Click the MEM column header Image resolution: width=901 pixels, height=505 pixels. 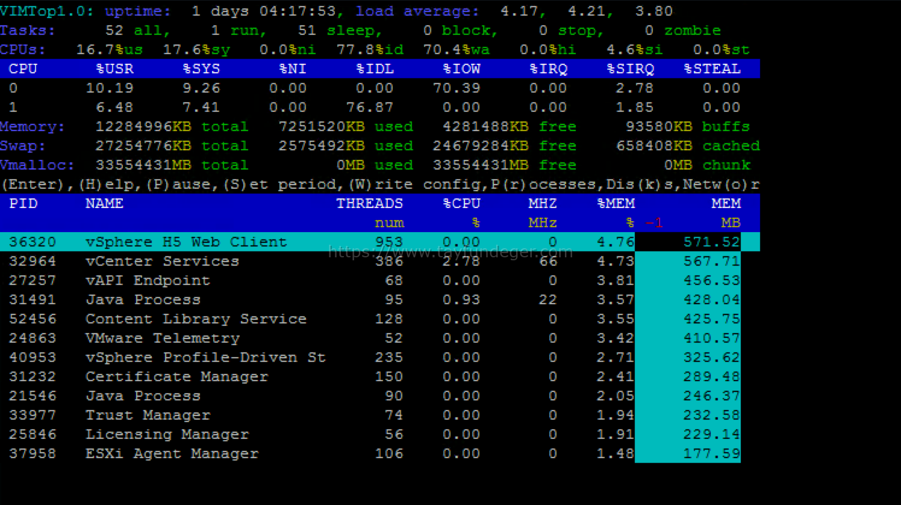pyautogui.click(x=726, y=203)
